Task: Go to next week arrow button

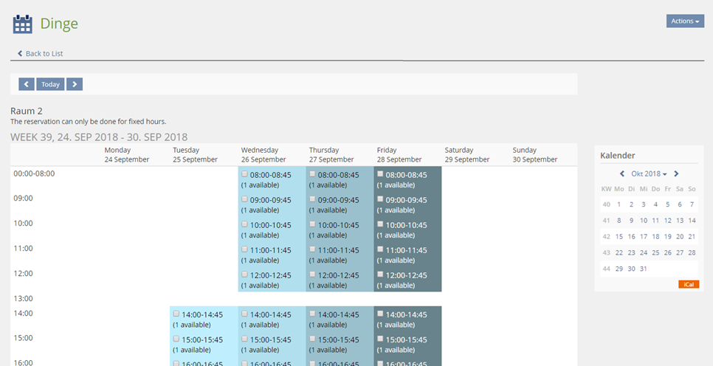Action: click(x=74, y=84)
